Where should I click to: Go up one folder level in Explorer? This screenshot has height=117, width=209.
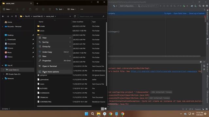pos(16,16)
